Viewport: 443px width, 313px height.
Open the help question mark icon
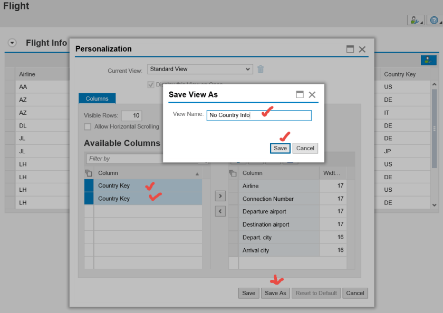tap(434, 21)
